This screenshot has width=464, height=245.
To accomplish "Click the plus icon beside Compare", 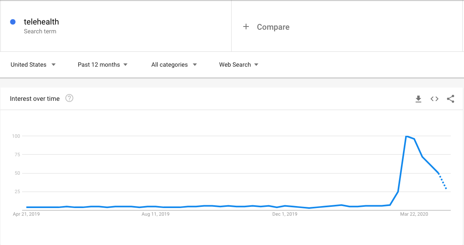I will [246, 27].
